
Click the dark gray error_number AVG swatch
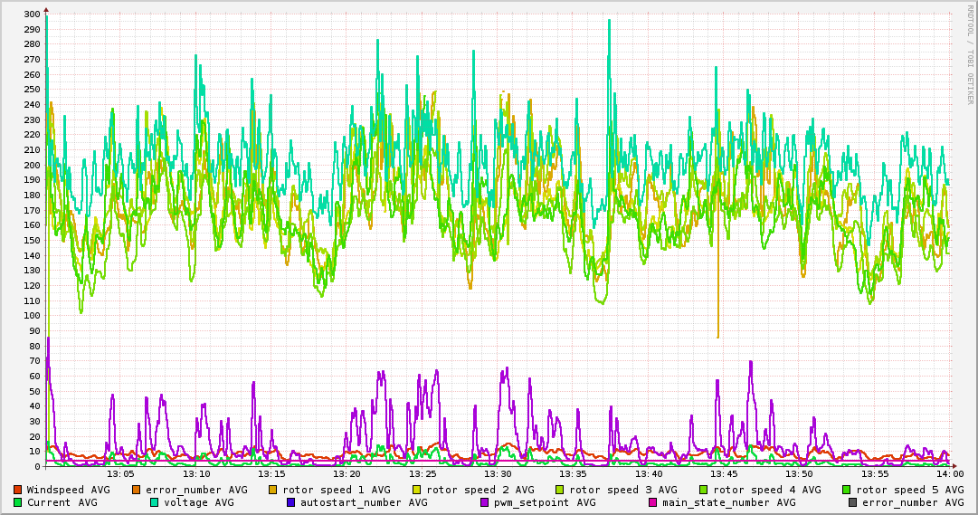pyautogui.click(x=852, y=502)
